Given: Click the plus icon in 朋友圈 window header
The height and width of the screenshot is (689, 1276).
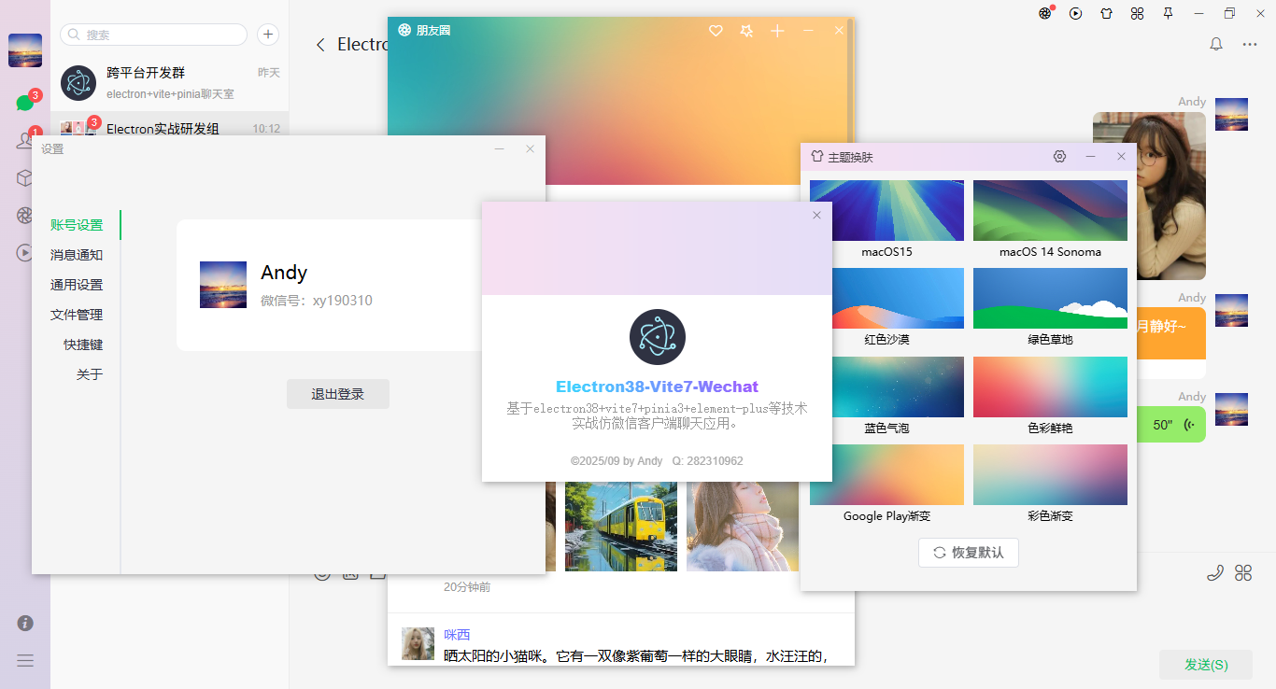Looking at the screenshot, I should (777, 31).
